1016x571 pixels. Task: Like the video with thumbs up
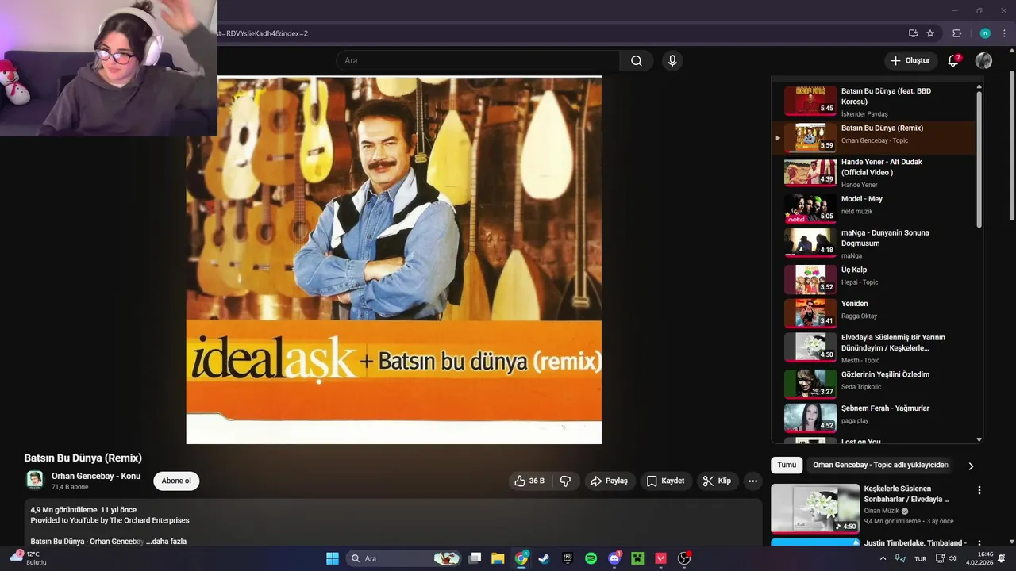529,481
